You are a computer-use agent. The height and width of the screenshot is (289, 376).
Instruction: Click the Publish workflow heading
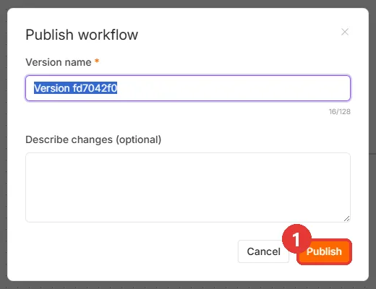82,35
